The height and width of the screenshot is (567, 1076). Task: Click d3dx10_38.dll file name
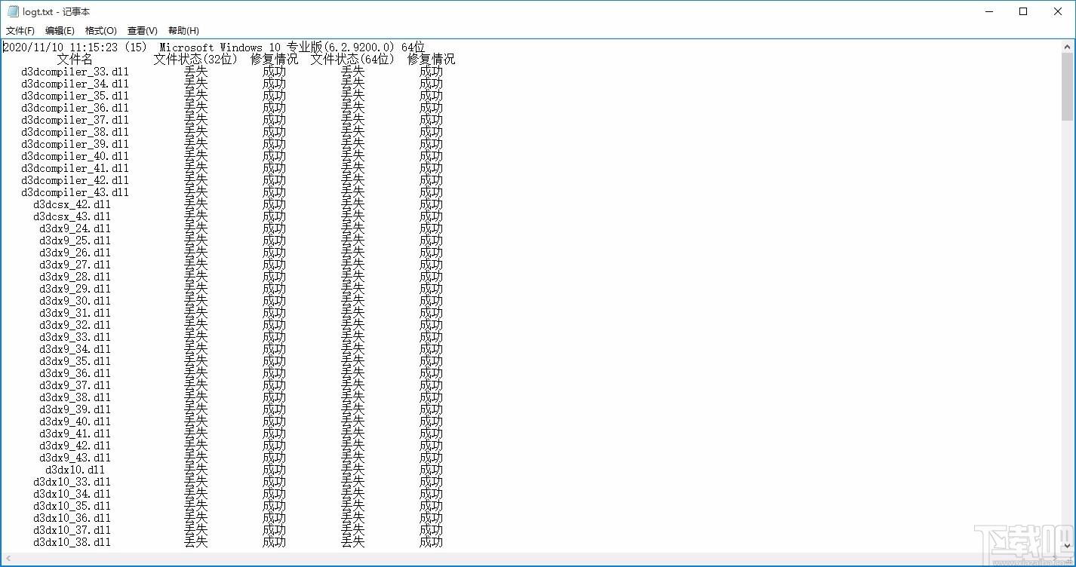tap(72, 542)
